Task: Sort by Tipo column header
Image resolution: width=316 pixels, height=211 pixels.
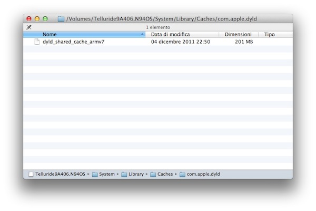Action: [x=275, y=34]
